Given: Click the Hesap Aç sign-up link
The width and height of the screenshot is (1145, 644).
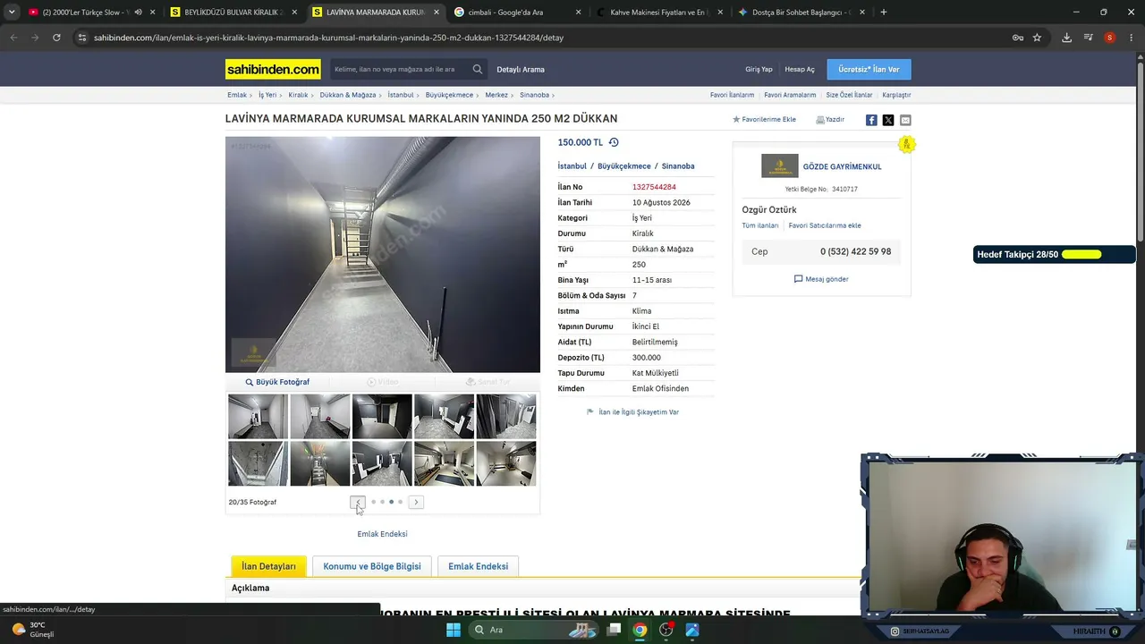Looking at the screenshot, I should (x=800, y=70).
